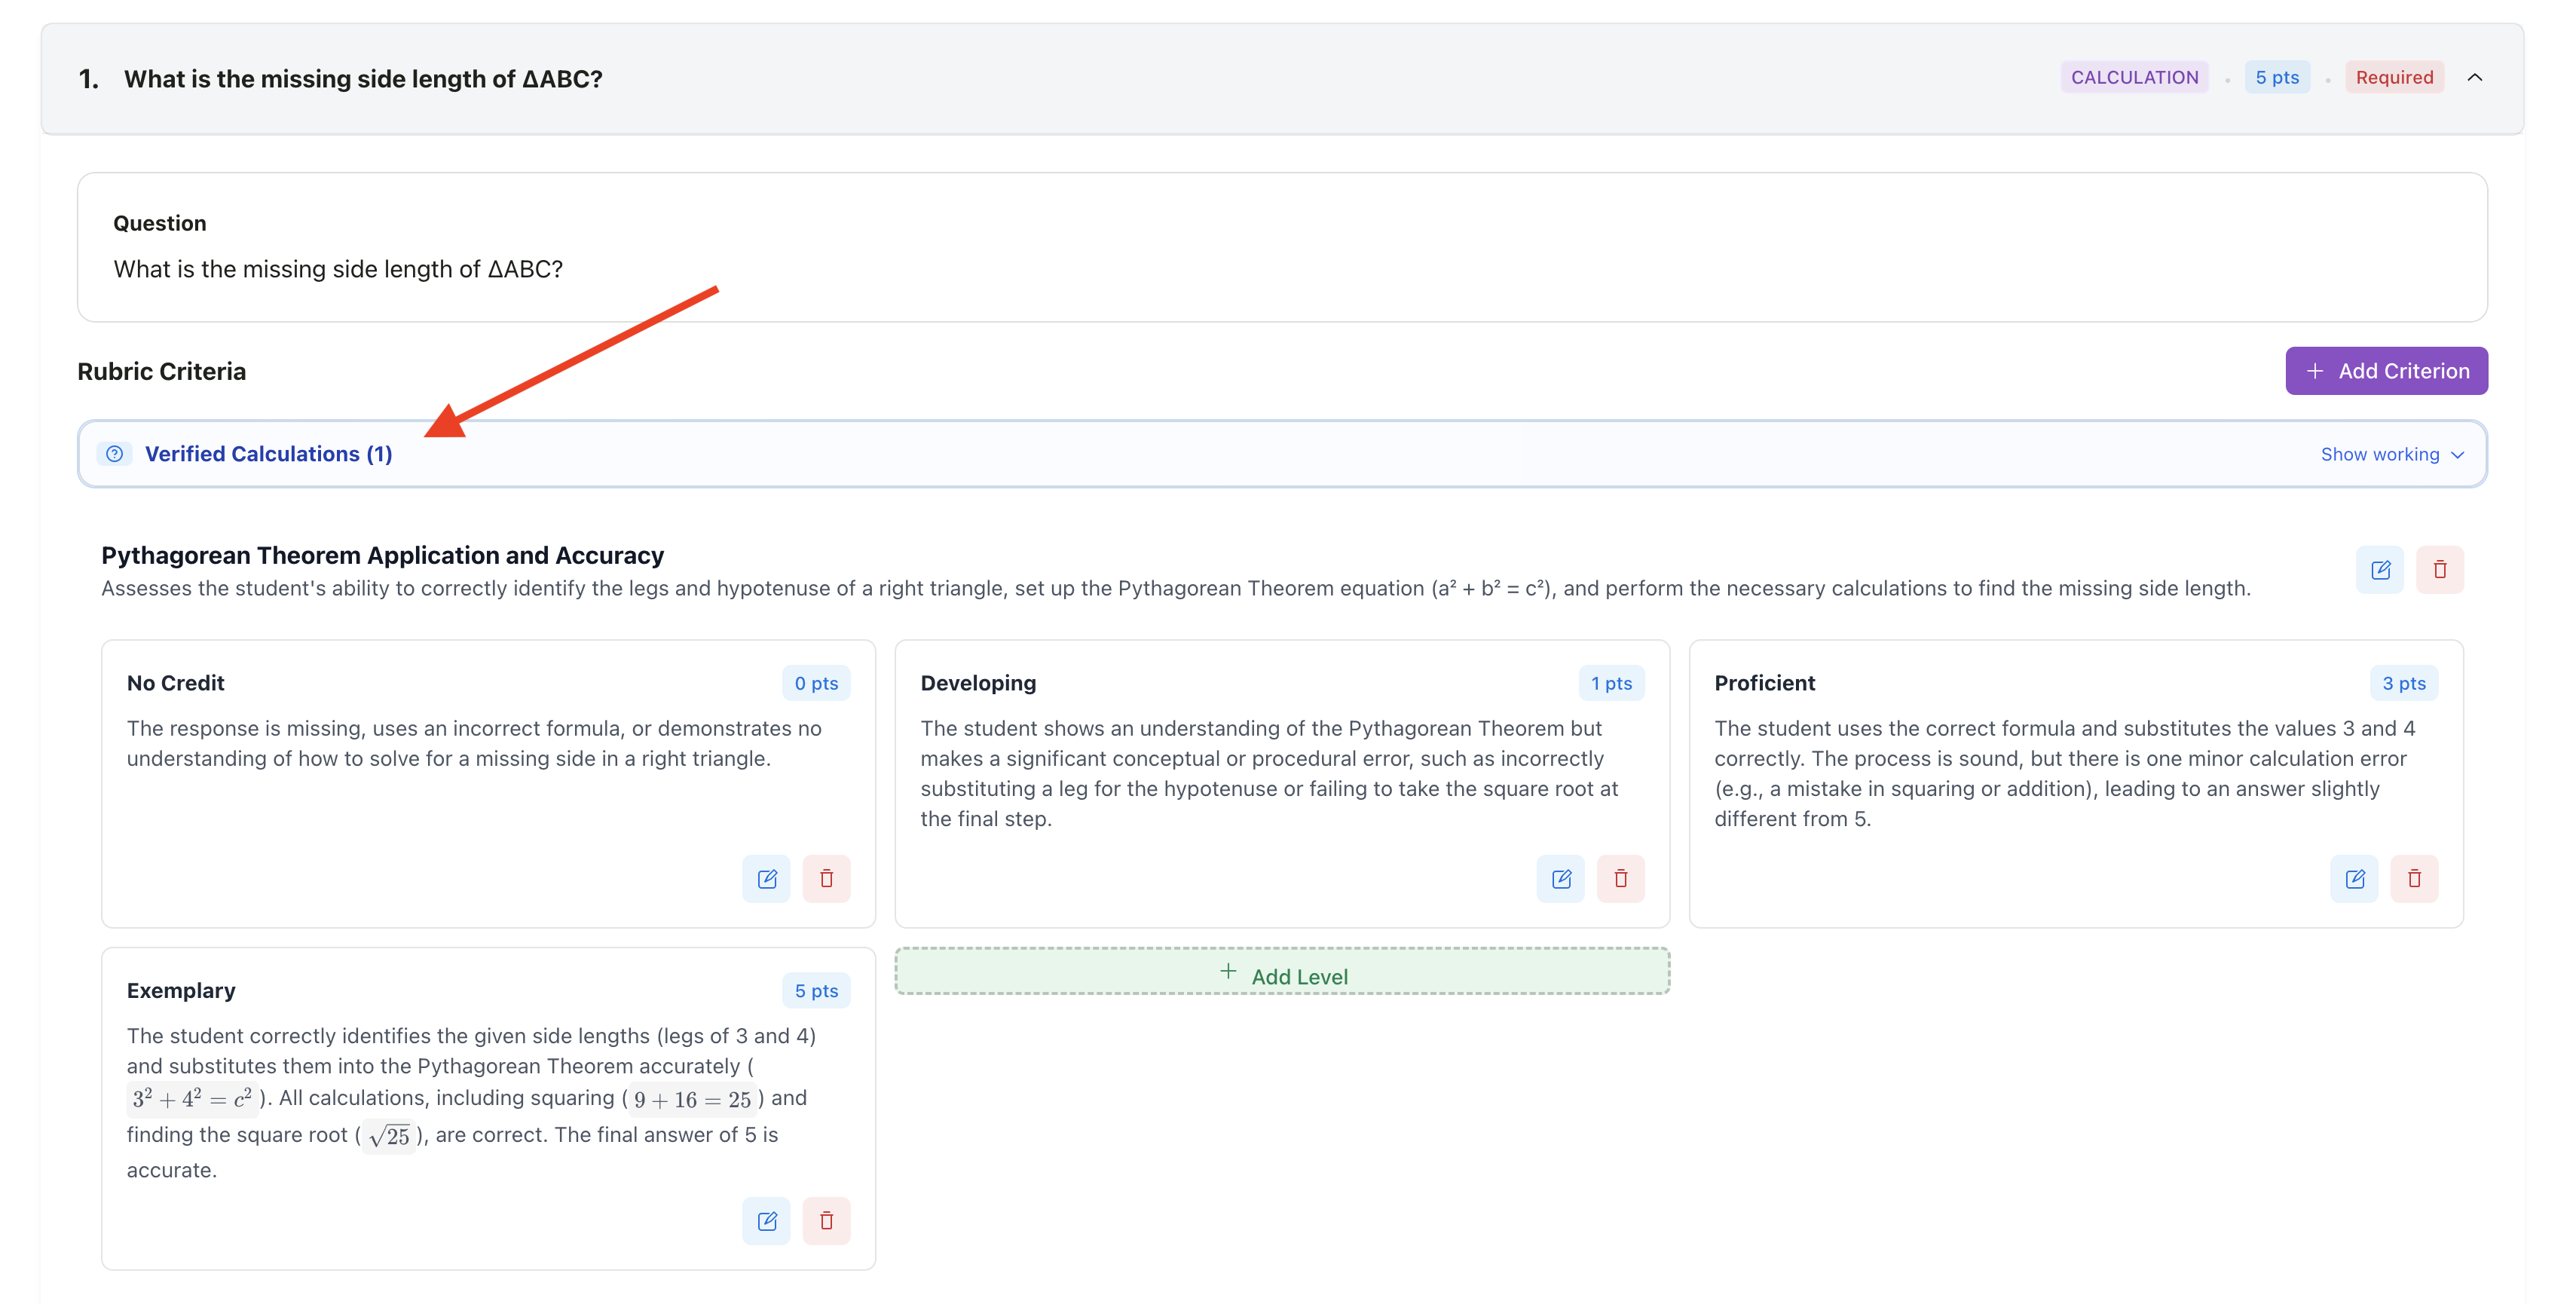Delete the Pythagorean Theorem criterion

(2440, 569)
